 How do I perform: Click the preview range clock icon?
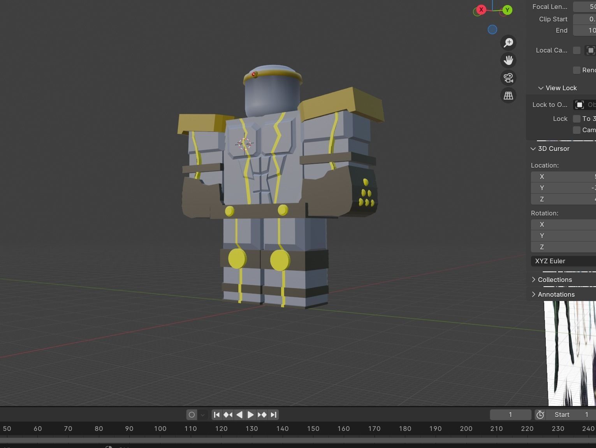(540, 415)
